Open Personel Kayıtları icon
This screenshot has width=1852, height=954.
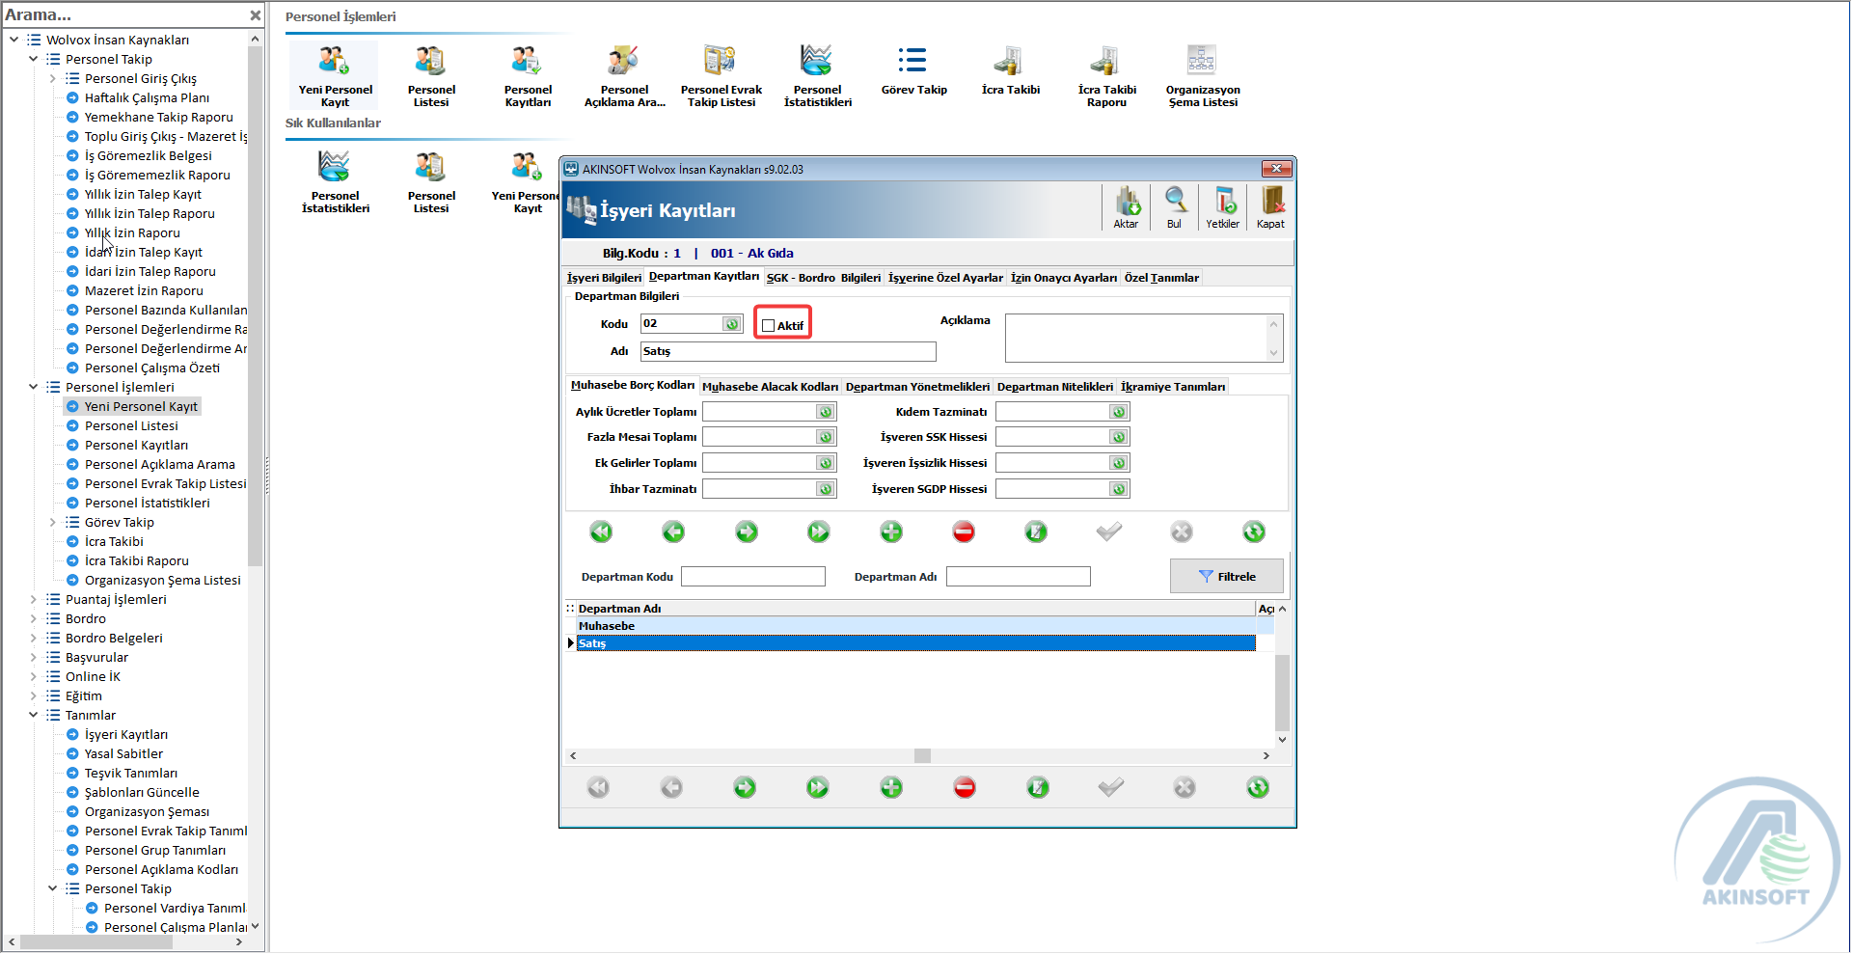[528, 76]
